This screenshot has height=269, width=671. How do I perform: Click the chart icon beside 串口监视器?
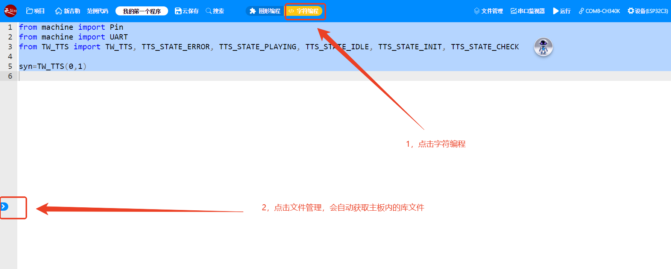pyautogui.click(x=513, y=11)
